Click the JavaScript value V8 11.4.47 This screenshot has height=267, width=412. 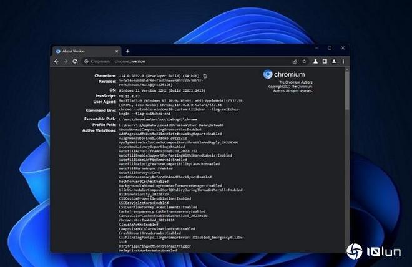129,96
